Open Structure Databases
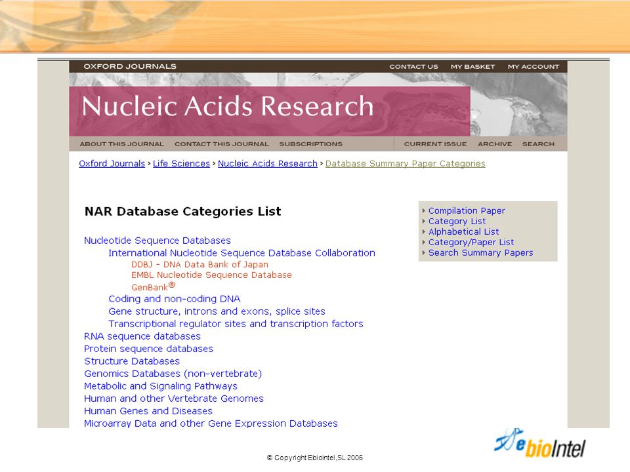The height and width of the screenshot is (472, 630). (132, 361)
